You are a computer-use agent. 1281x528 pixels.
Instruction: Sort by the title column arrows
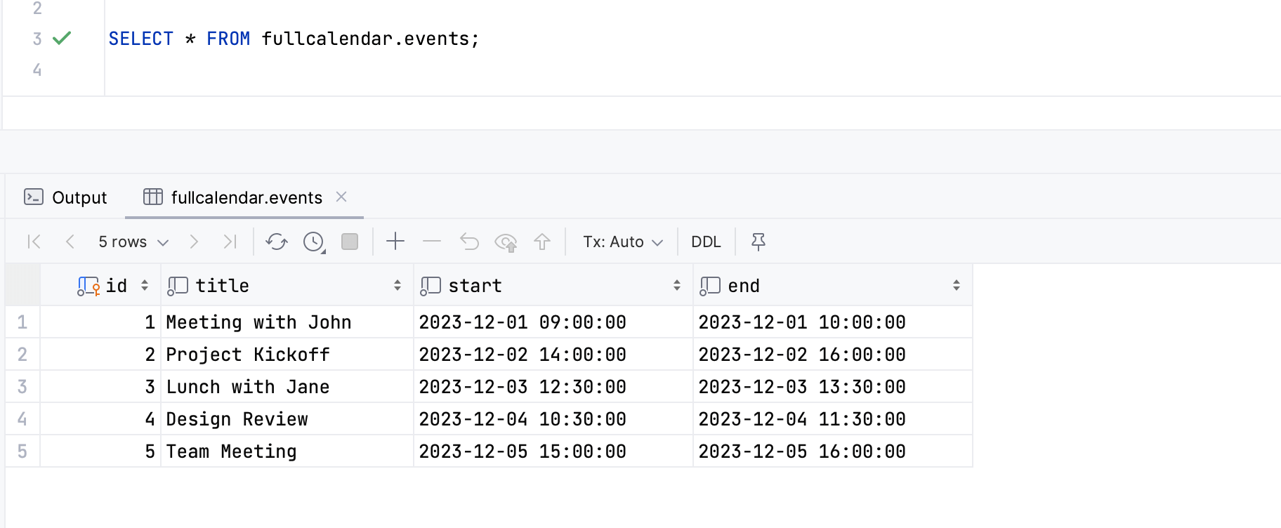click(398, 285)
